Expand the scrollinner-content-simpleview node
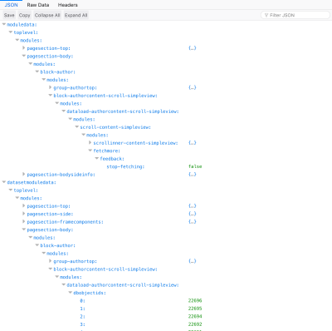Viewport: 332px width, 331px height. pyautogui.click(x=90, y=142)
